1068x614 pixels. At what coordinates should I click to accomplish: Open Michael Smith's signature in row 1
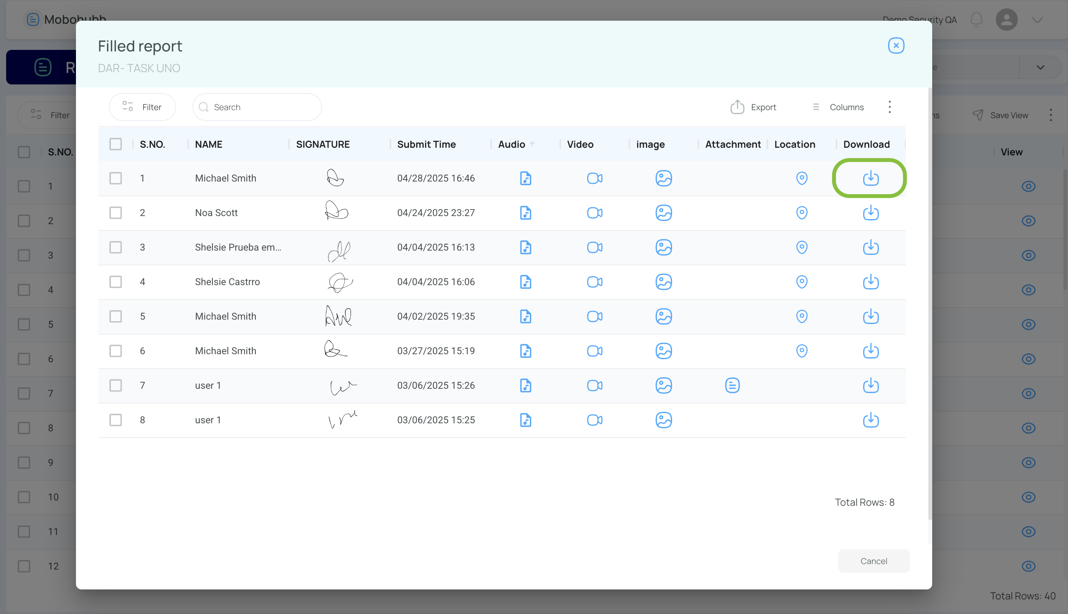click(335, 178)
